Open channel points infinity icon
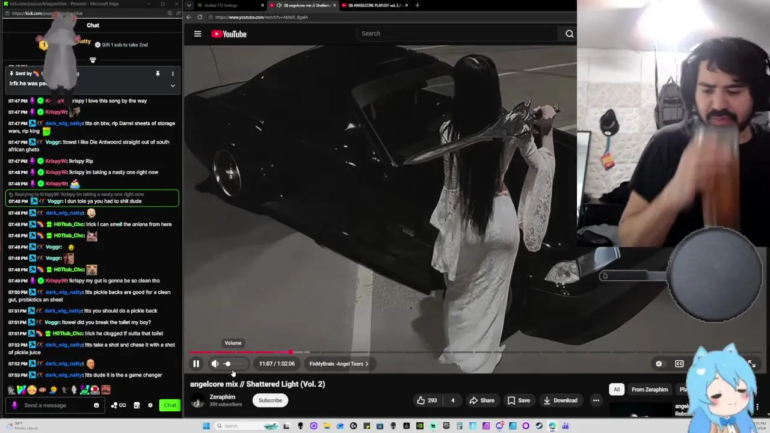This screenshot has width=770, height=433. tap(119, 405)
